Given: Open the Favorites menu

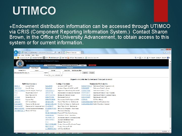Looking at the screenshot, I should click(x=28, y=55).
